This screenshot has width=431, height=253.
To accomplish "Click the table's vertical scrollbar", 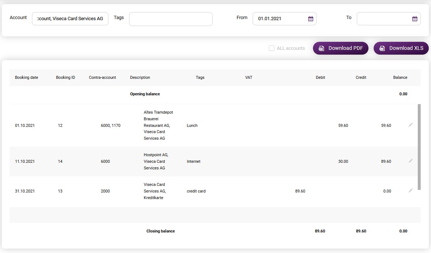I will click(419, 147).
